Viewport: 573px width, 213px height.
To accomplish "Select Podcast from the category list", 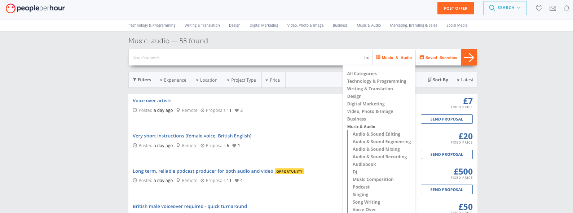I will coord(361,187).
